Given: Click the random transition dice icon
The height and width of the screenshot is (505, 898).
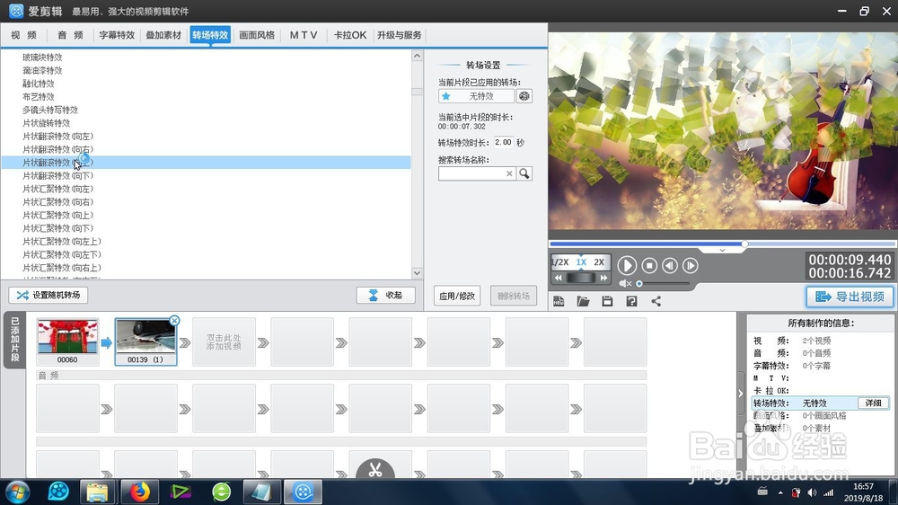Looking at the screenshot, I should [x=524, y=96].
